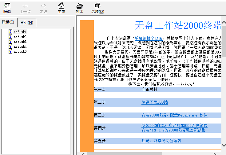
Task: Open the nodisk2 topic
Action: click(x=20, y=37)
